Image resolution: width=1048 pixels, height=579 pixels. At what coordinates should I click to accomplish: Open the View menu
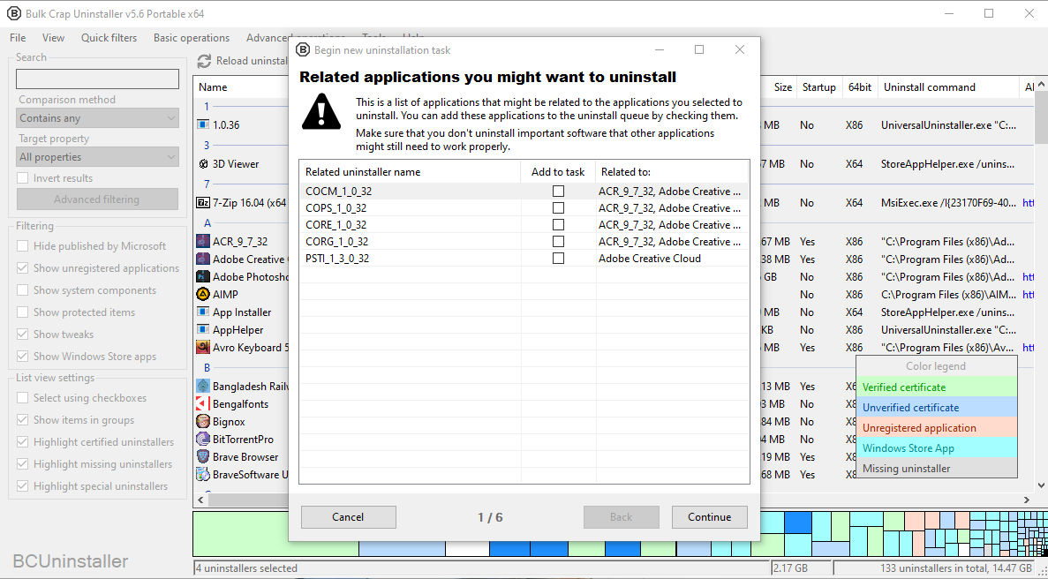tap(54, 38)
